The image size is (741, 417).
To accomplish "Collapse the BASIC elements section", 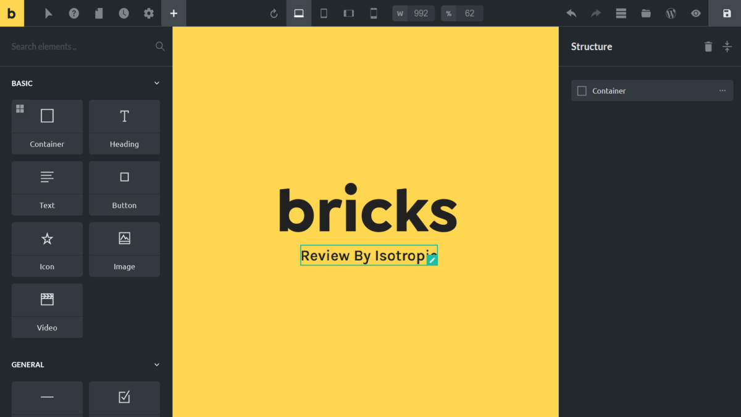I will (156, 83).
